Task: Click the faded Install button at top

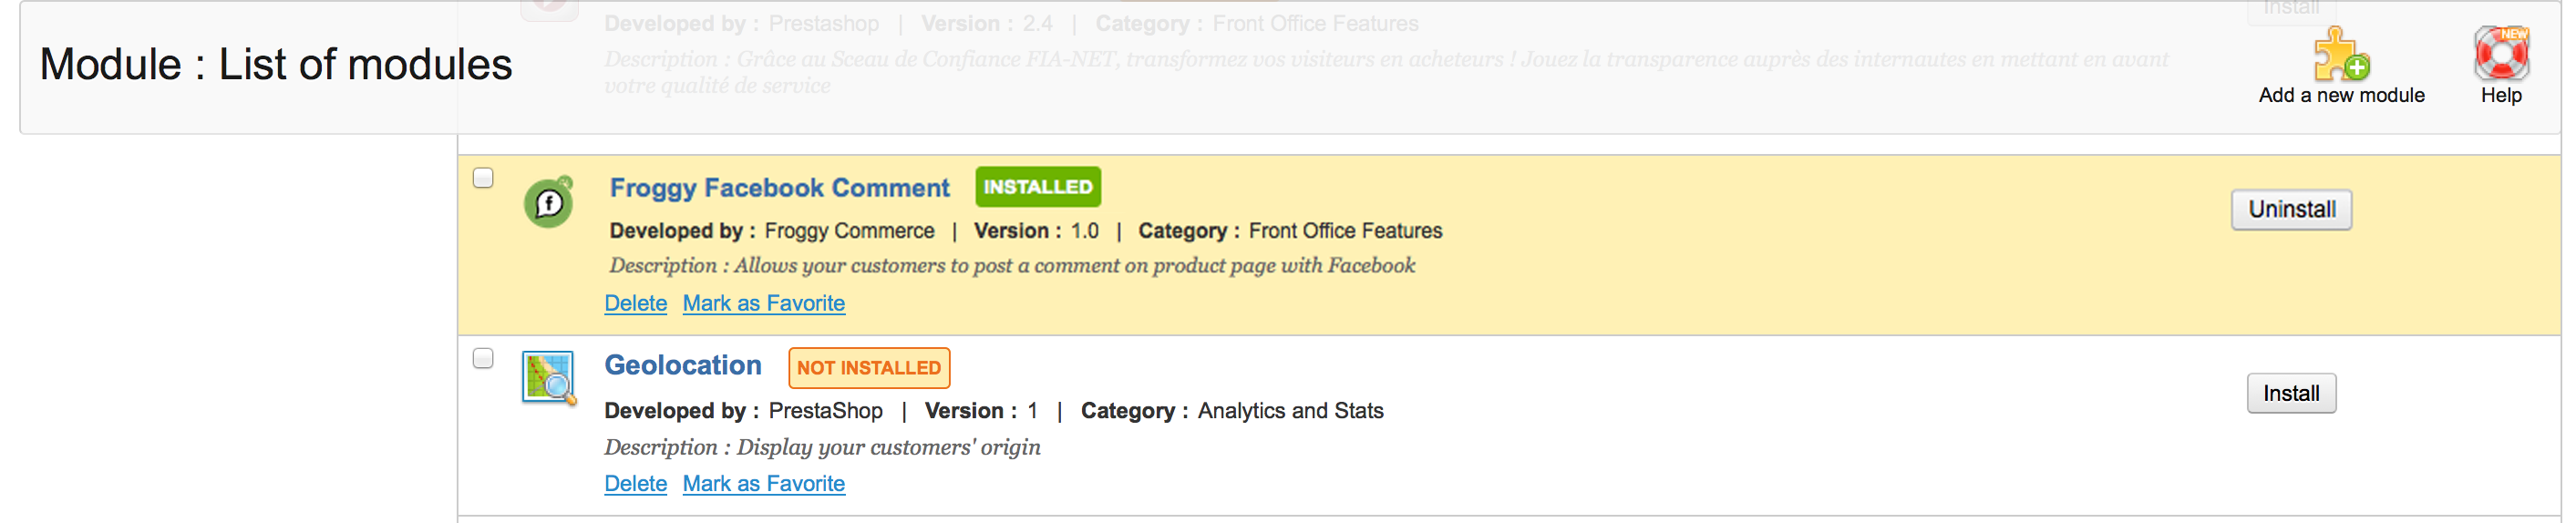Action: 2290,10
